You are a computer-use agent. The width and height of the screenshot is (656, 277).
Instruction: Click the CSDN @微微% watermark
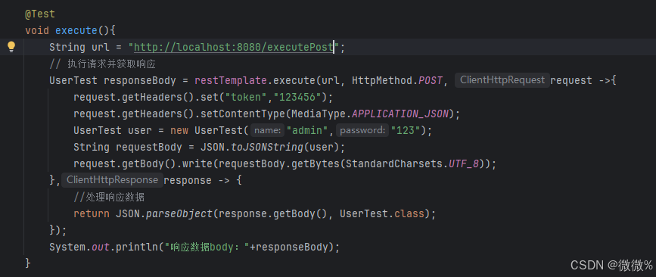point(611,264)
